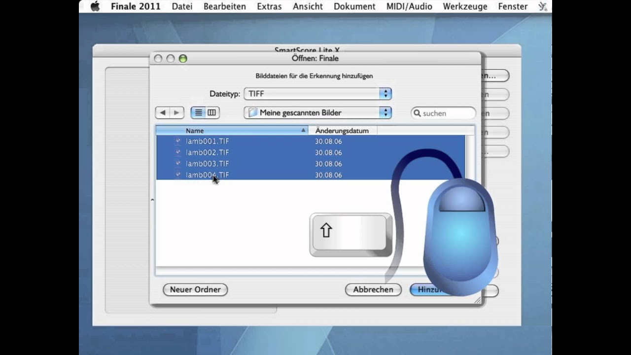Click the magnifying glass search icon

[417, 113]
